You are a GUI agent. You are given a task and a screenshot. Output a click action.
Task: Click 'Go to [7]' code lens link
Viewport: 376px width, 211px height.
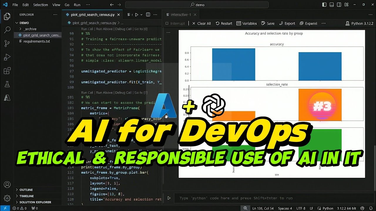141,93
